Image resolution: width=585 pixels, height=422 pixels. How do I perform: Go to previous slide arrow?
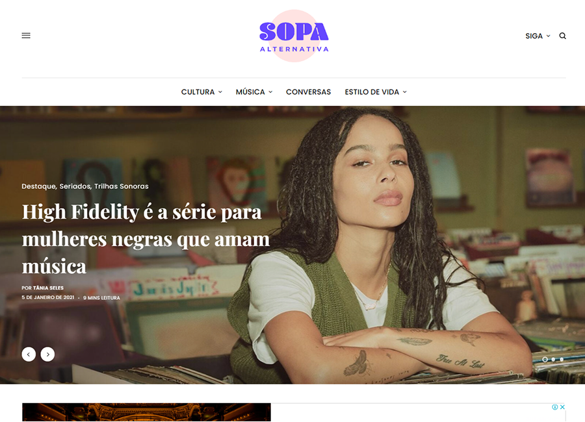[x=29, y=354]
